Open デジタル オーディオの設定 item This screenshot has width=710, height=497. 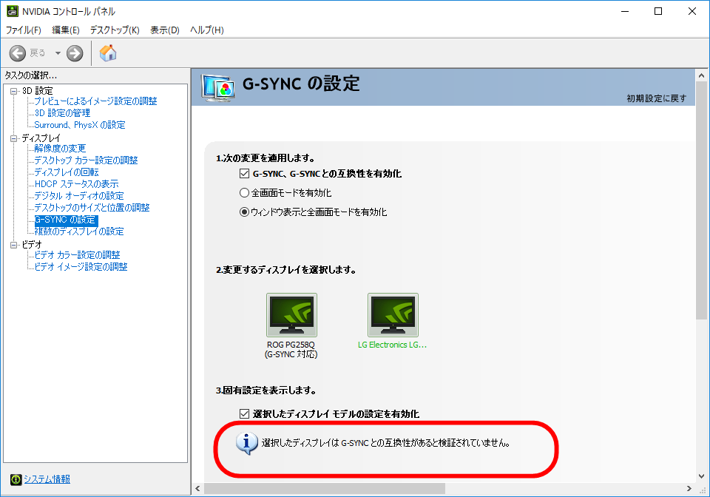coord(79,195)
